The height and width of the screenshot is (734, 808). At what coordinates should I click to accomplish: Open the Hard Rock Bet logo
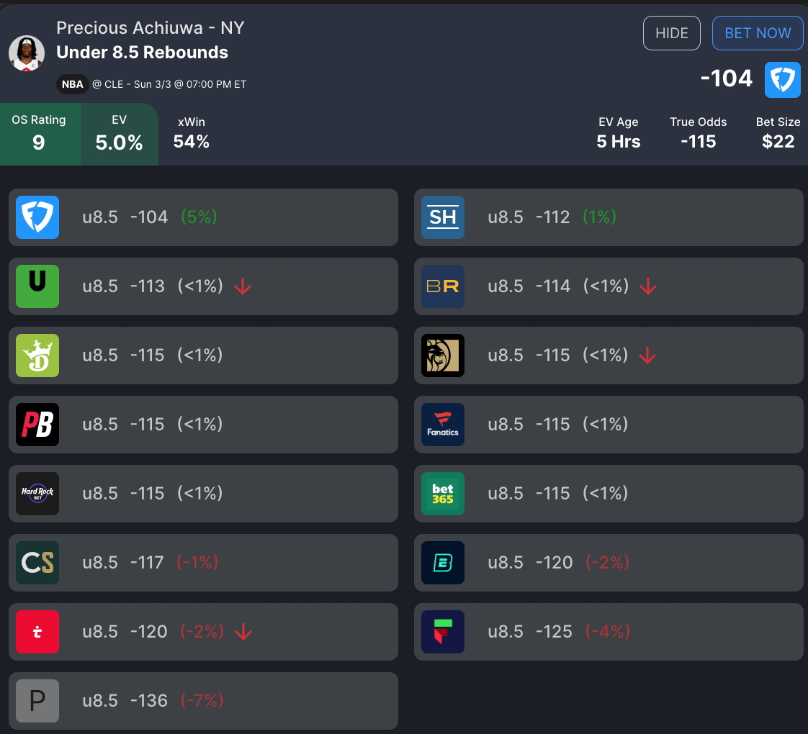coord(37,494)
